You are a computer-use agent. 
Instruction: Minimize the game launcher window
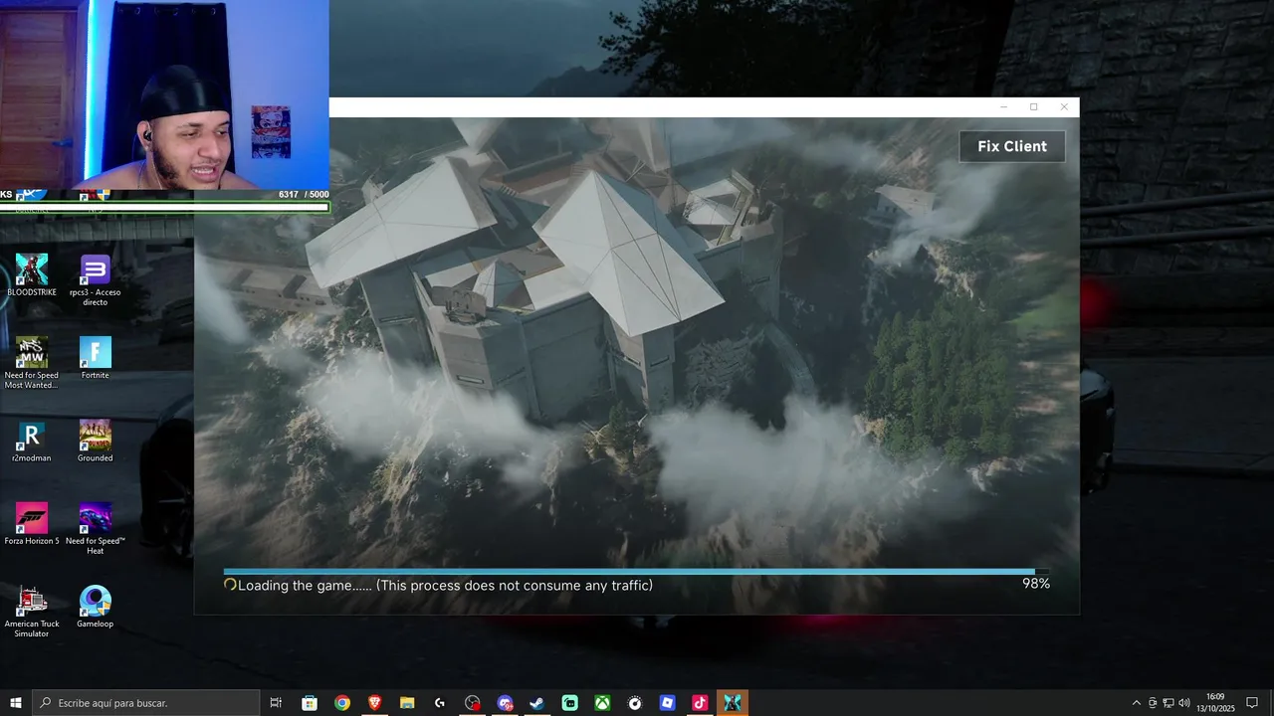pyautogui.click(x=1003, y=107)
